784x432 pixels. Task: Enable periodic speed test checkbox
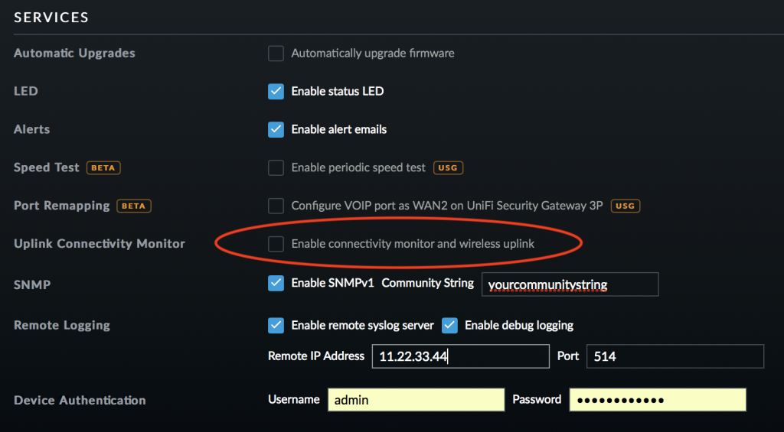click(x=276, y=167)
